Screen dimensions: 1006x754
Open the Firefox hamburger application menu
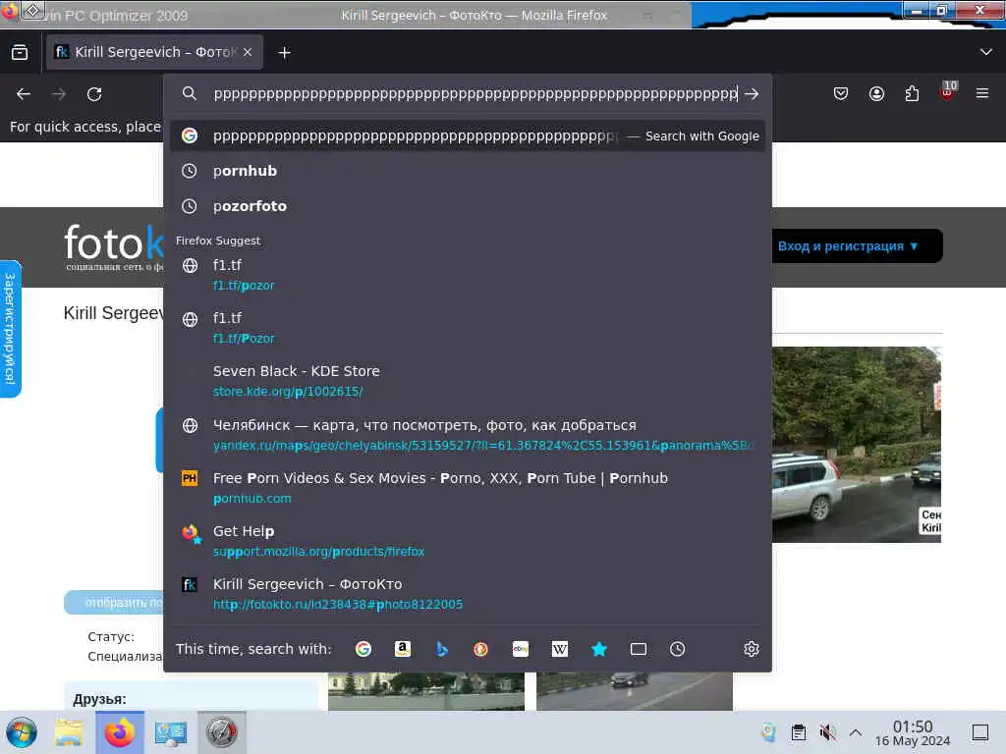[982, 93]
